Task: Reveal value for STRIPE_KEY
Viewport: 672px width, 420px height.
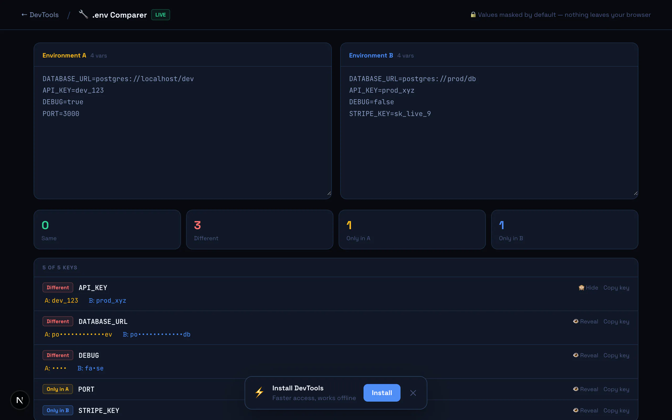Action: pyautogui.click(x=585, y=410)
